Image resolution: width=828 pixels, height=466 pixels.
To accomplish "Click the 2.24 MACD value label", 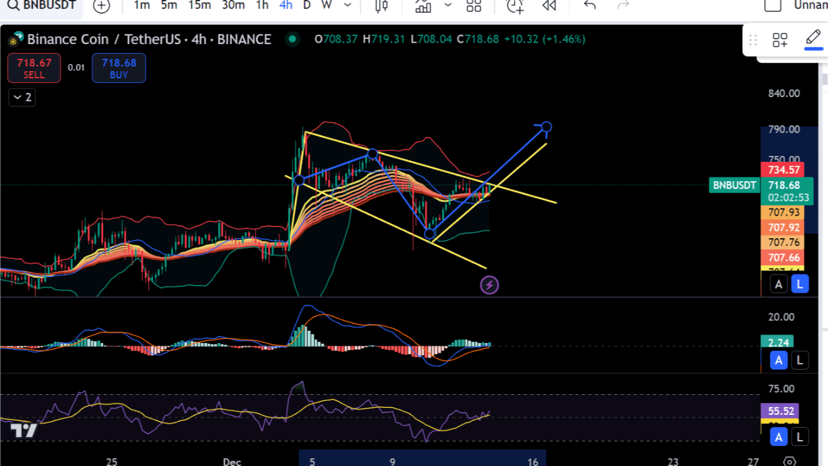I will (x=778, y=342).
